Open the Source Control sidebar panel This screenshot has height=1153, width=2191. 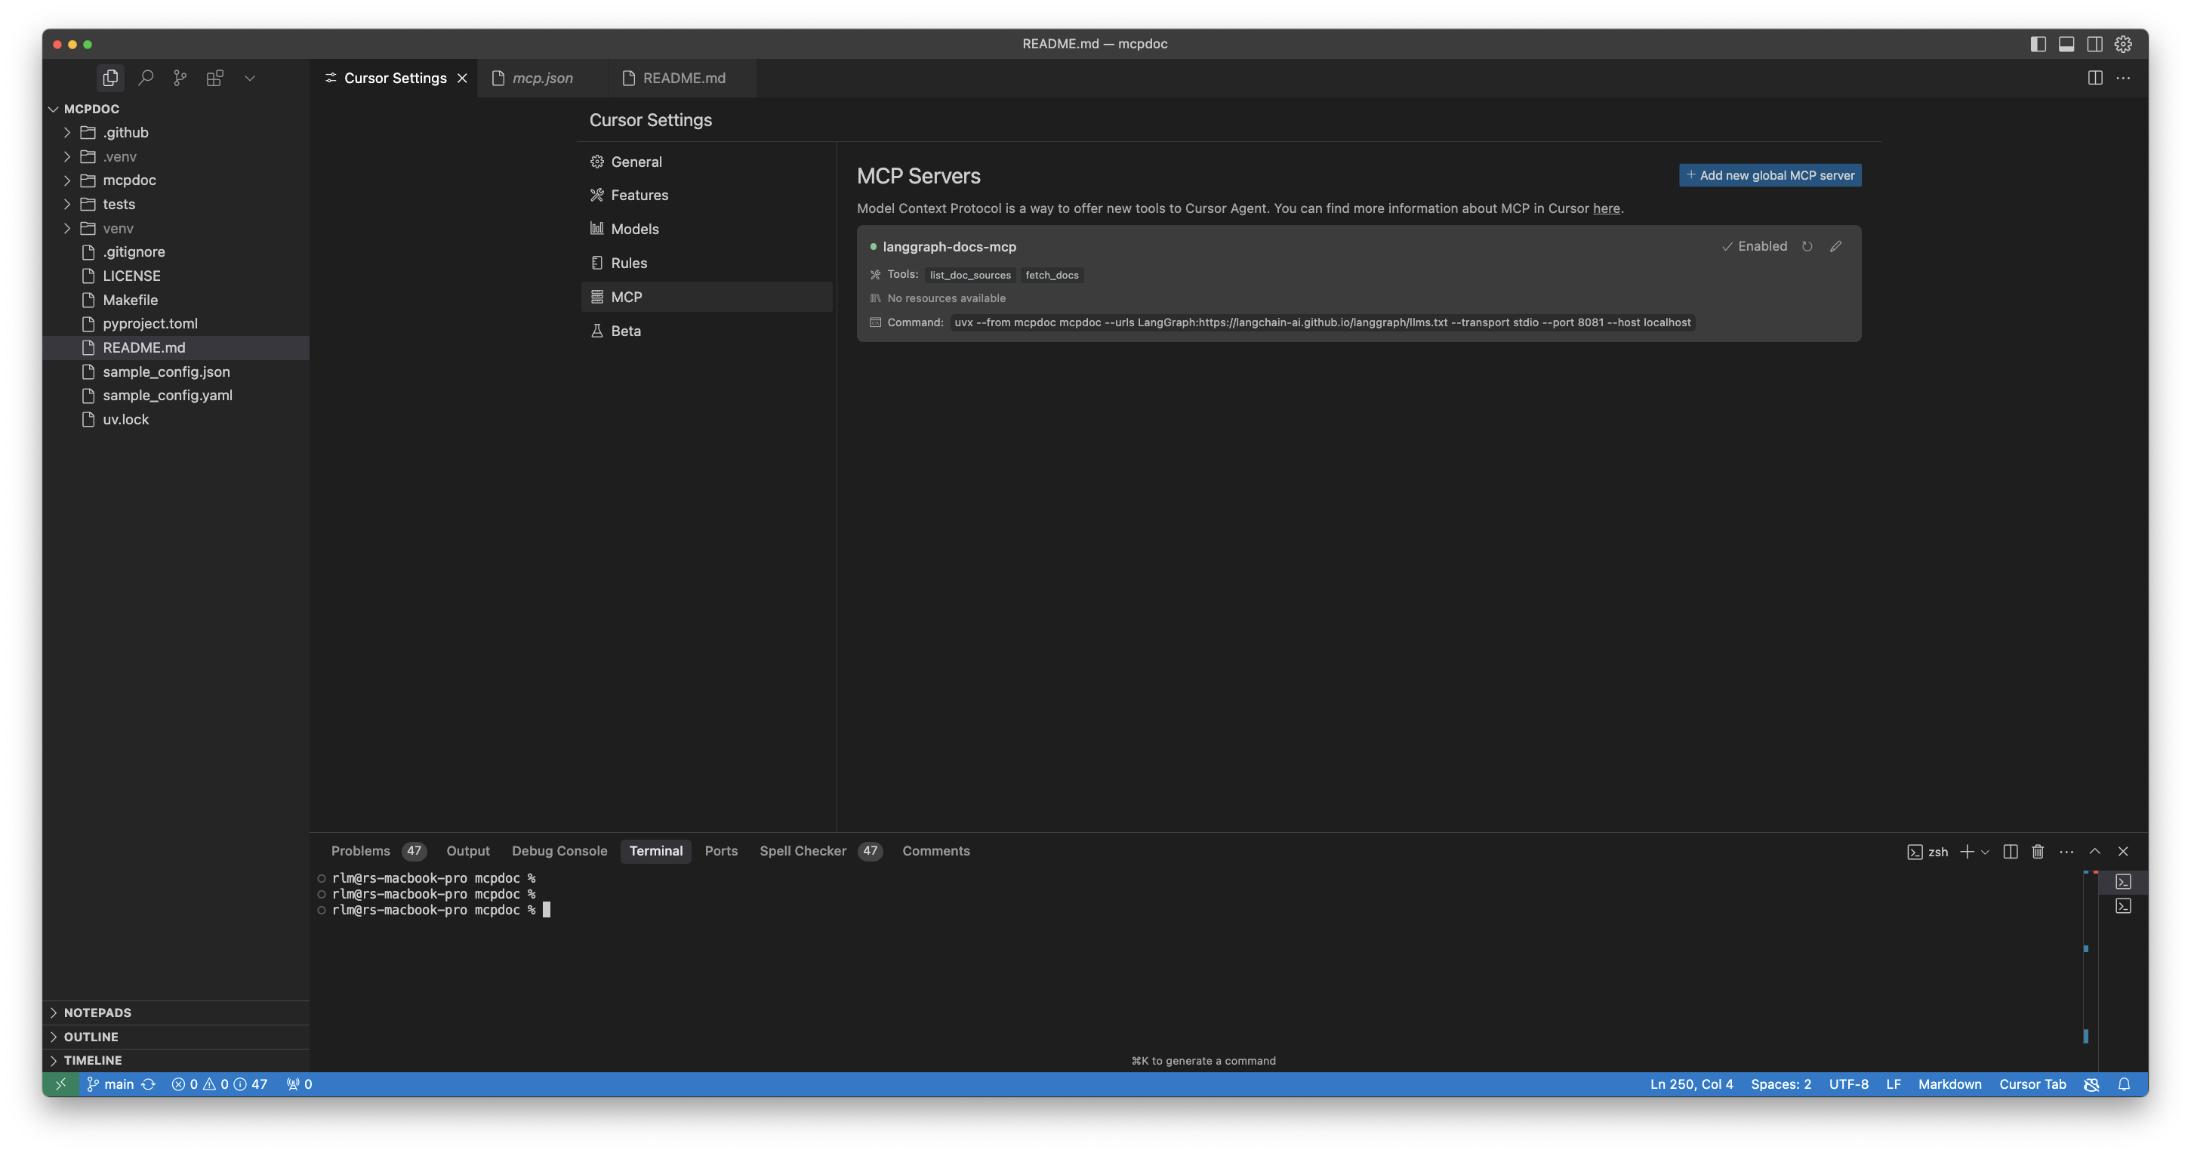tap(180, 78)
